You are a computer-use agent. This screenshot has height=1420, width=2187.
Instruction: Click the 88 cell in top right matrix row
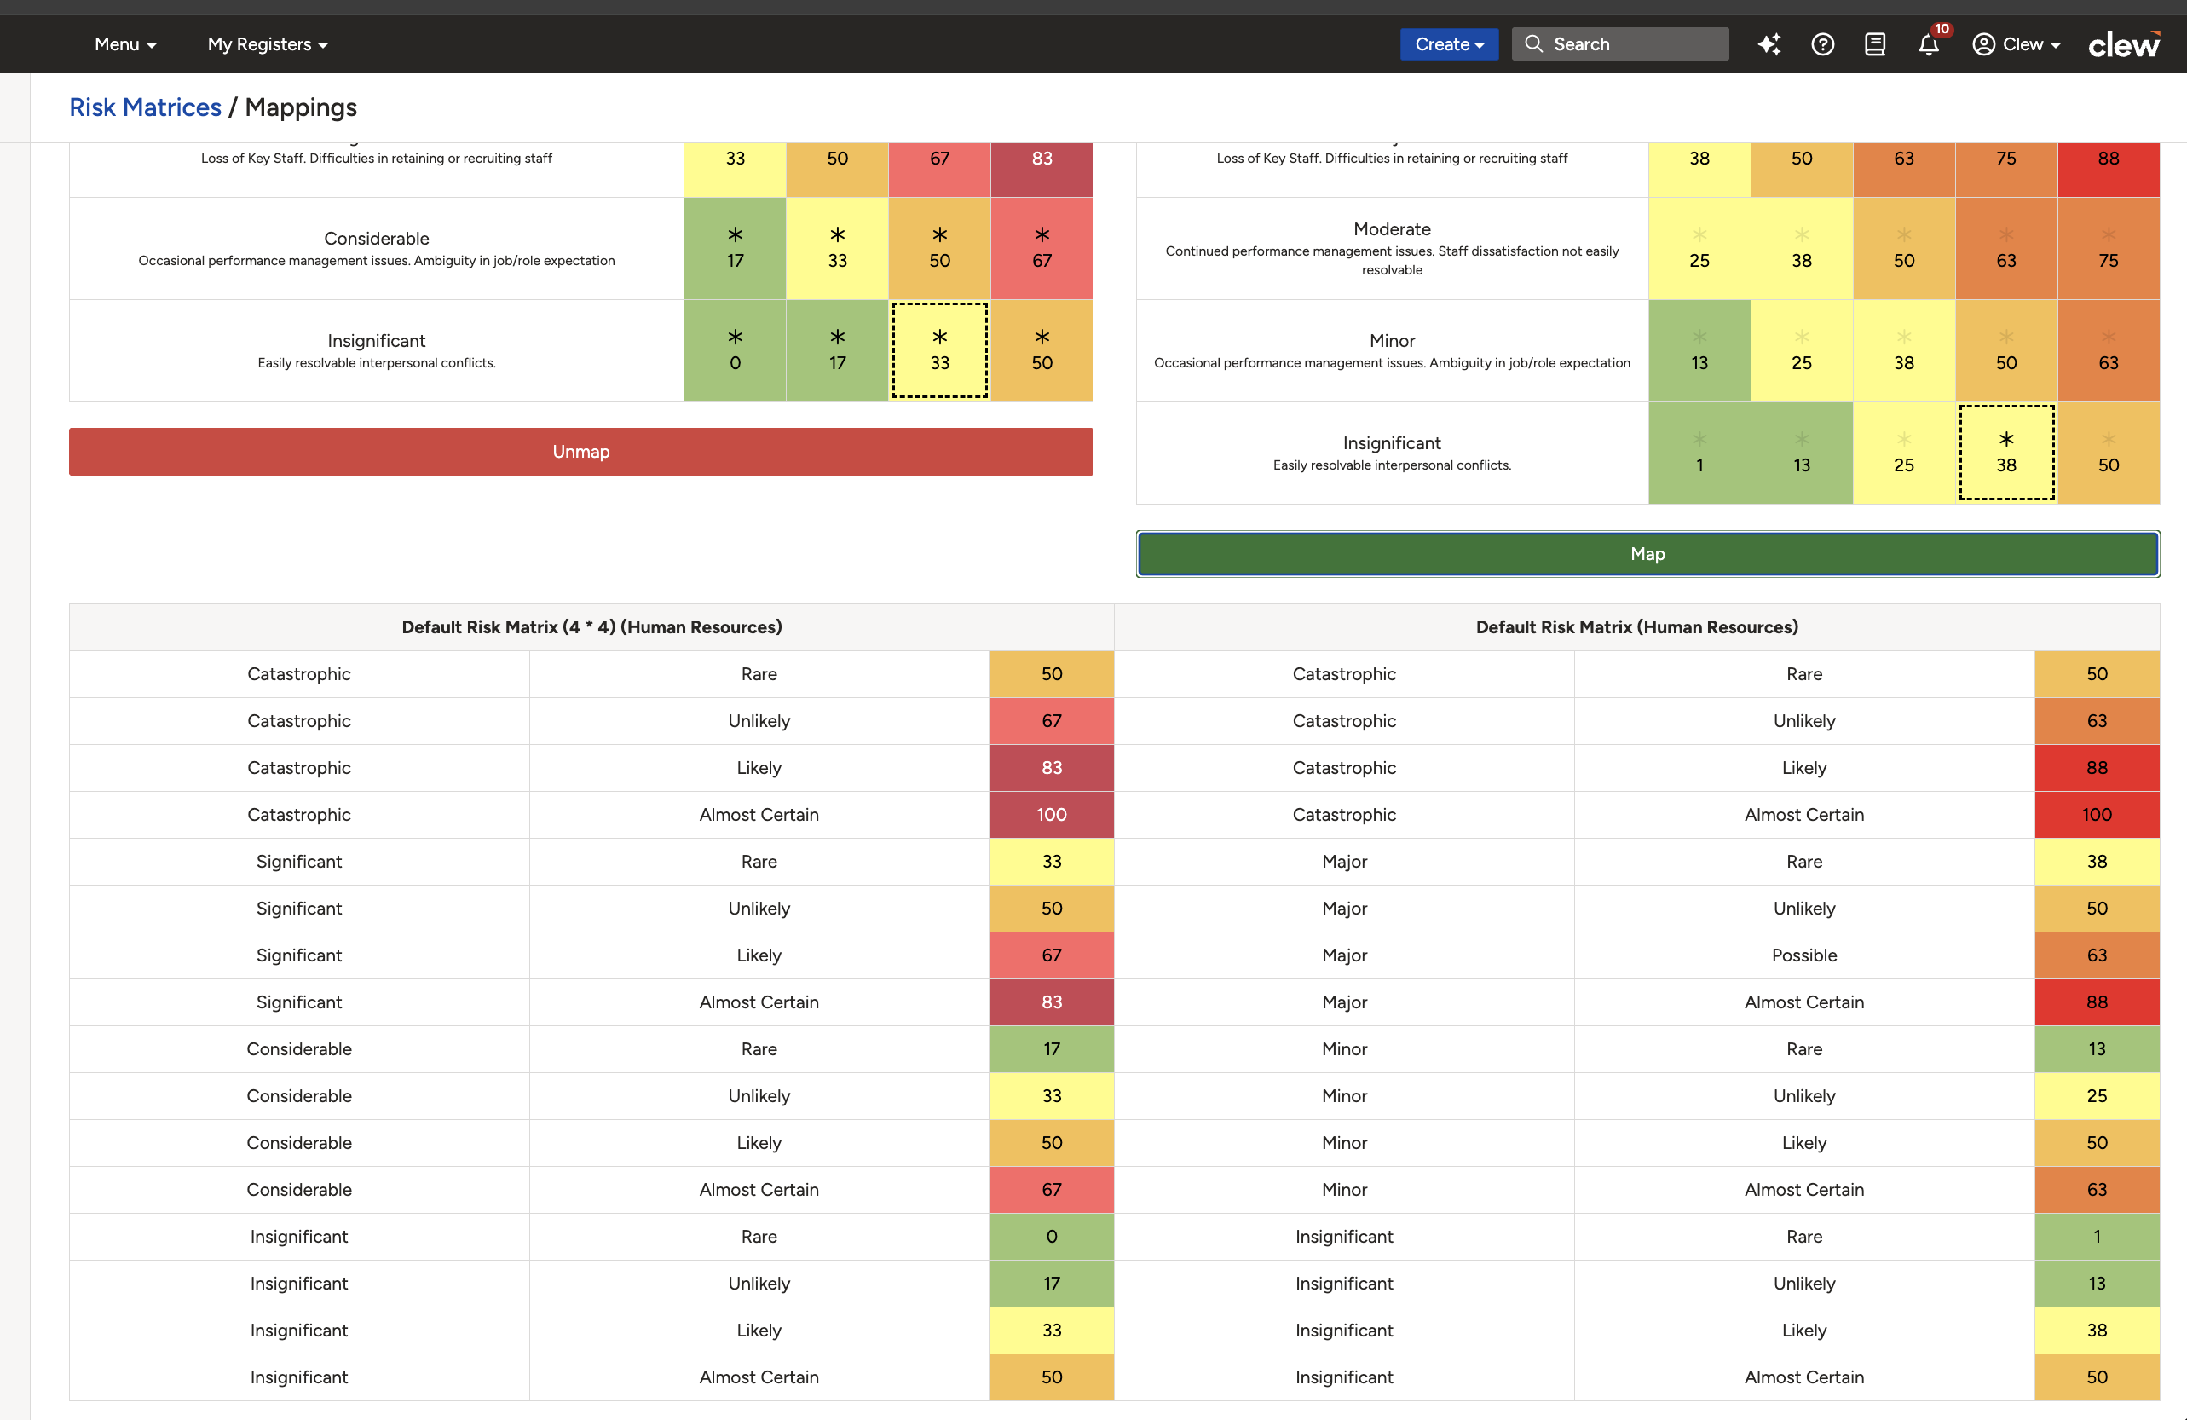pos(2108,169)
